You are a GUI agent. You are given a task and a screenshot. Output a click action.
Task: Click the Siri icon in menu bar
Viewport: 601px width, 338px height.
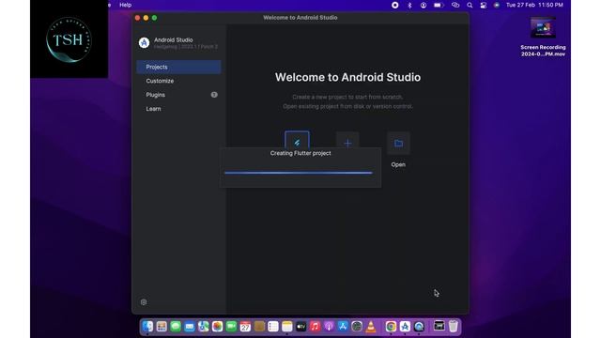click(497, 5)
